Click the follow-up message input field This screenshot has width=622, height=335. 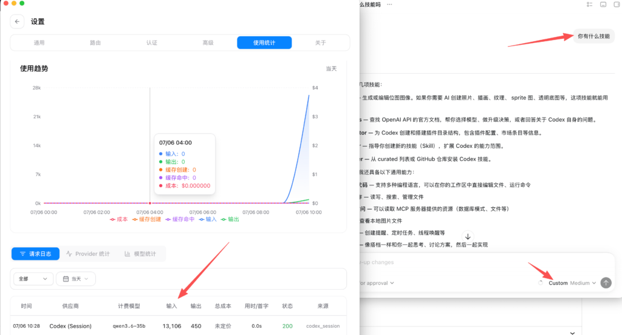pos(486,262)
